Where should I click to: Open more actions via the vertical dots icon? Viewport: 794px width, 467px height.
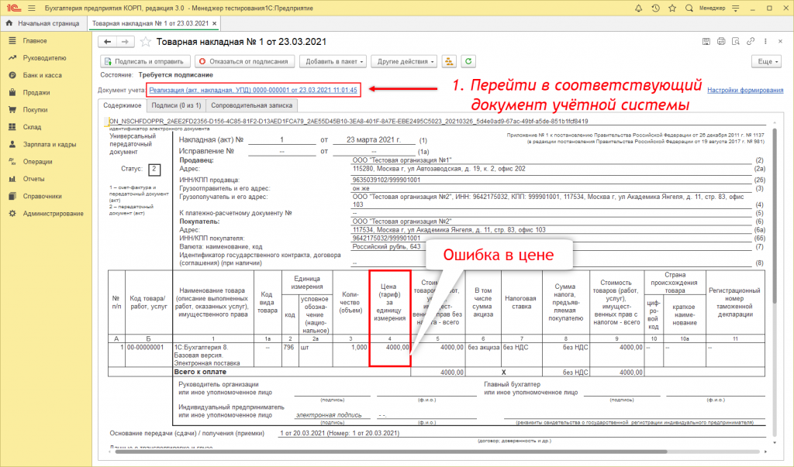click(765, 41)
